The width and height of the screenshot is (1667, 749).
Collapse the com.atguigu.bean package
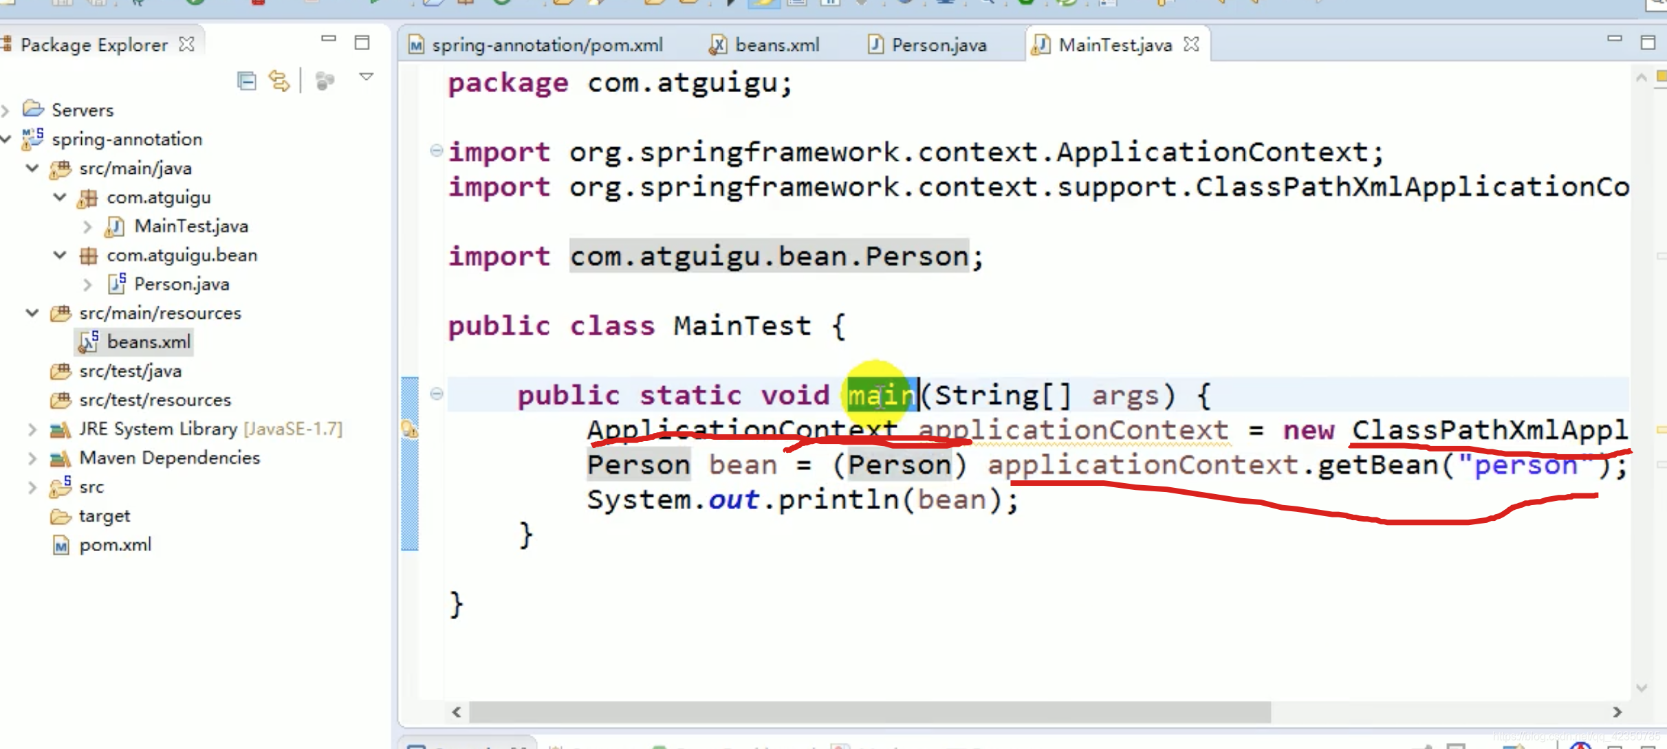(x=60, y=255)
